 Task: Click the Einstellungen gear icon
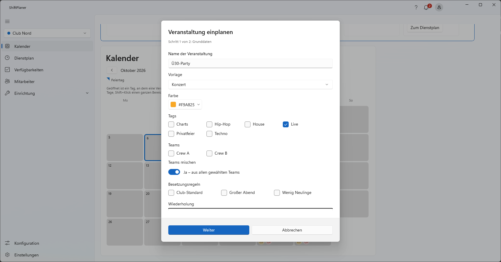[x=7, y=255]
